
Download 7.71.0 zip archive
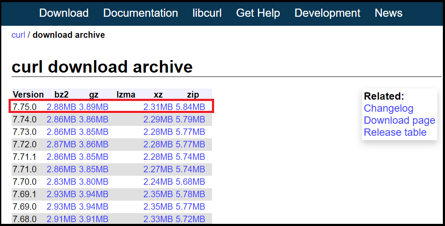[190, 169]
